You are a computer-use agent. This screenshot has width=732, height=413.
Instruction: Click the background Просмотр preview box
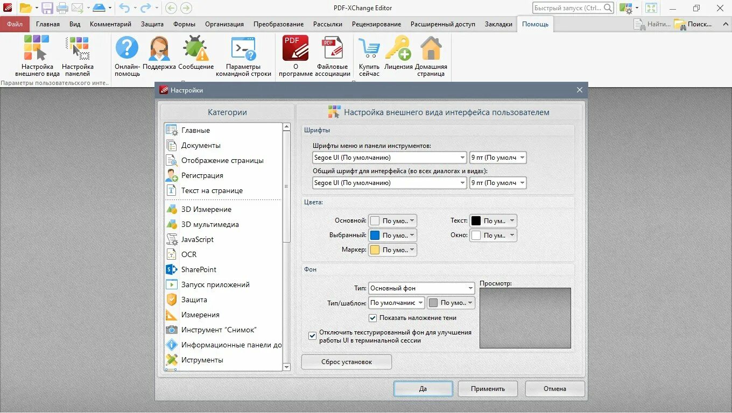525,318
